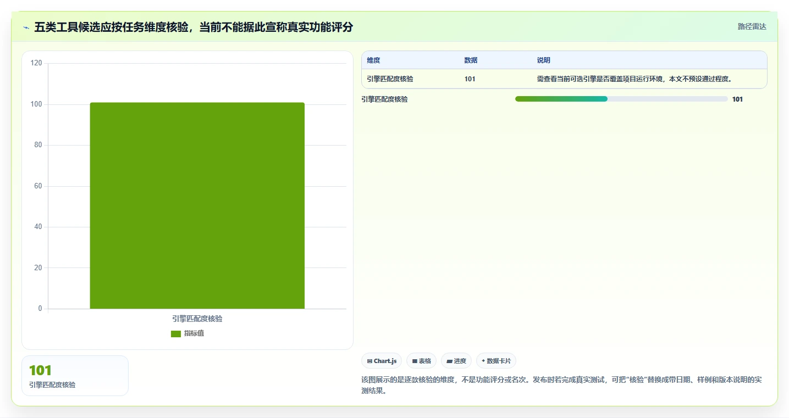Click the 120 y-axis tick label
The image size is (789, 418).
point(36,63)
